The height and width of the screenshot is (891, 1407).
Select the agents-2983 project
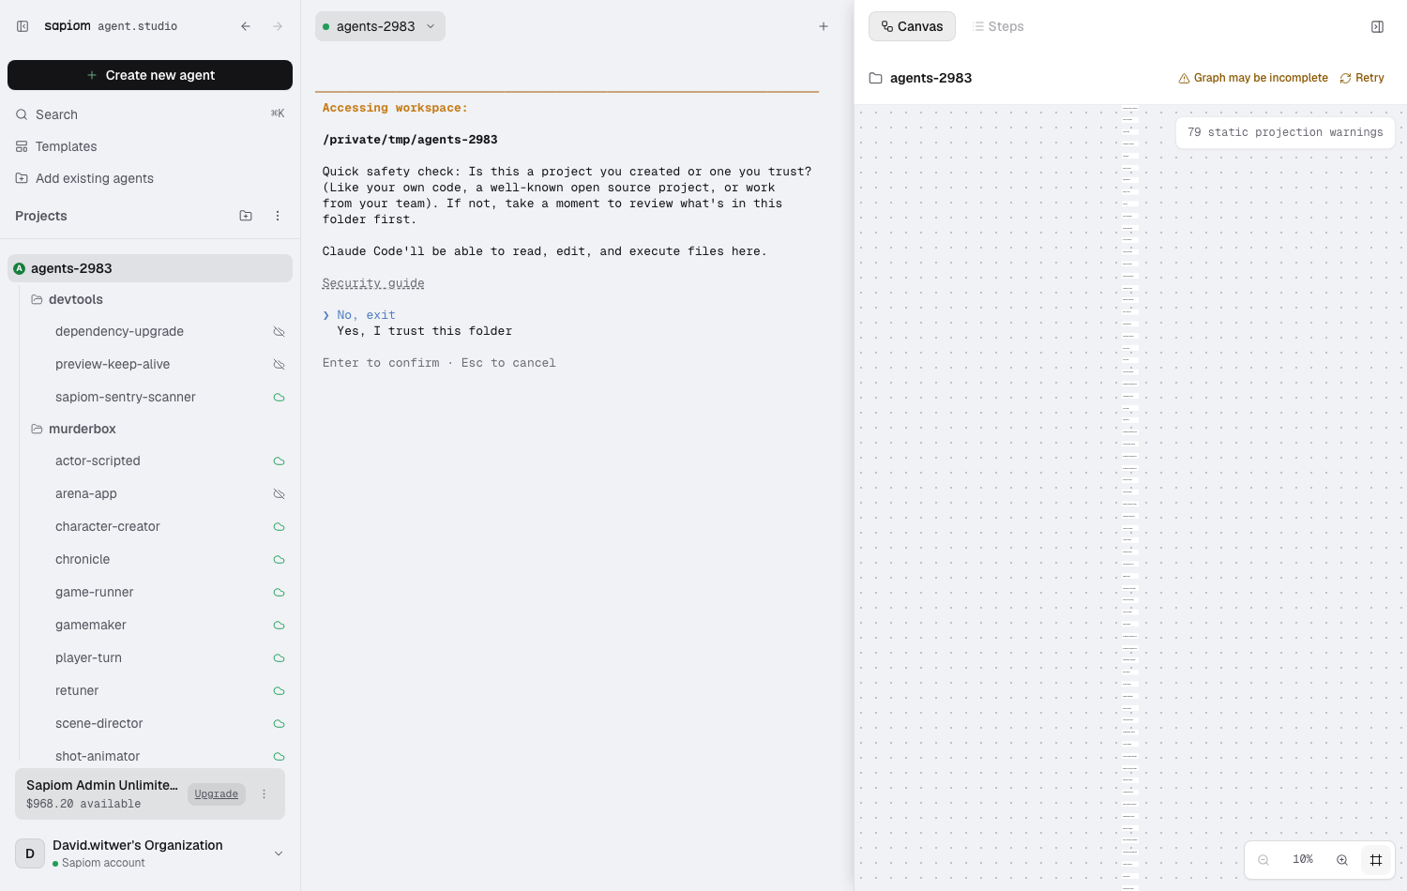coord(150,268)
